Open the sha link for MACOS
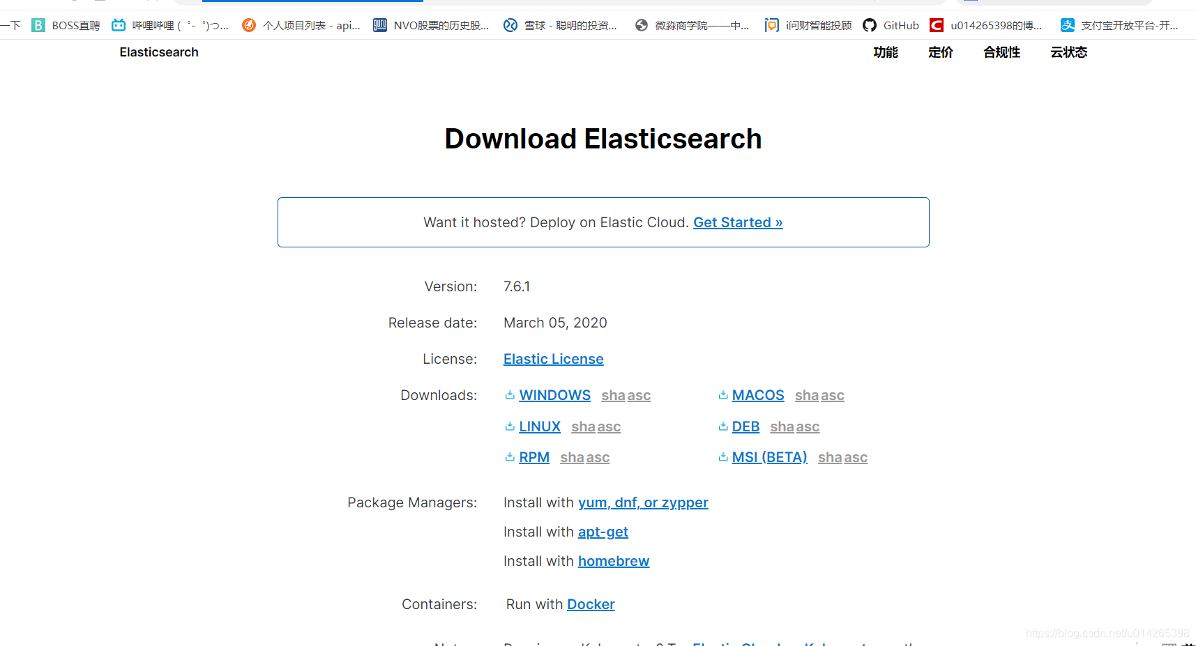Screen dimensions: 1196x646 click(807, 395)
